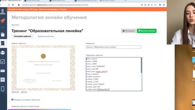Screen dimensions: 195x110
Task: Go back in the browser
Action: coord(1,5)
